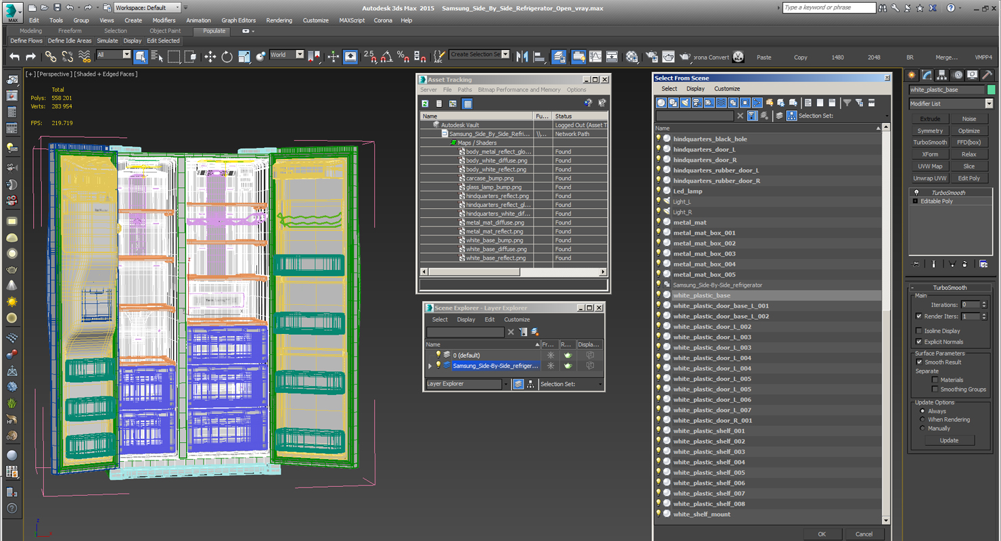Click the Iterations spinner arrows
The height and width of the screenshot is (541, 1001).
click(x=984, y=304)
